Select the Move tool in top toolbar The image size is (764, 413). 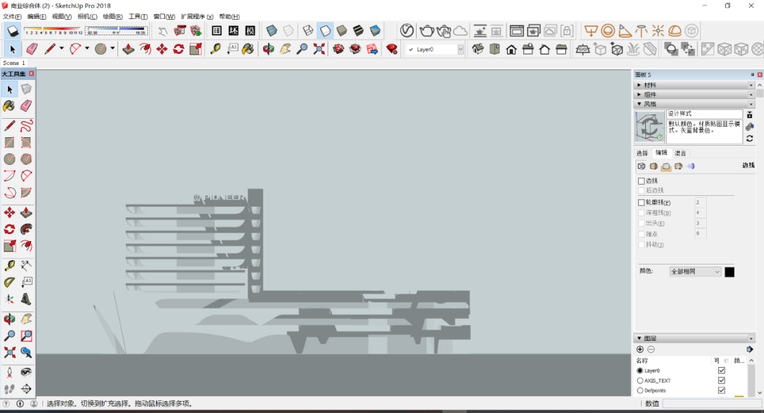[x=162, y=49]
